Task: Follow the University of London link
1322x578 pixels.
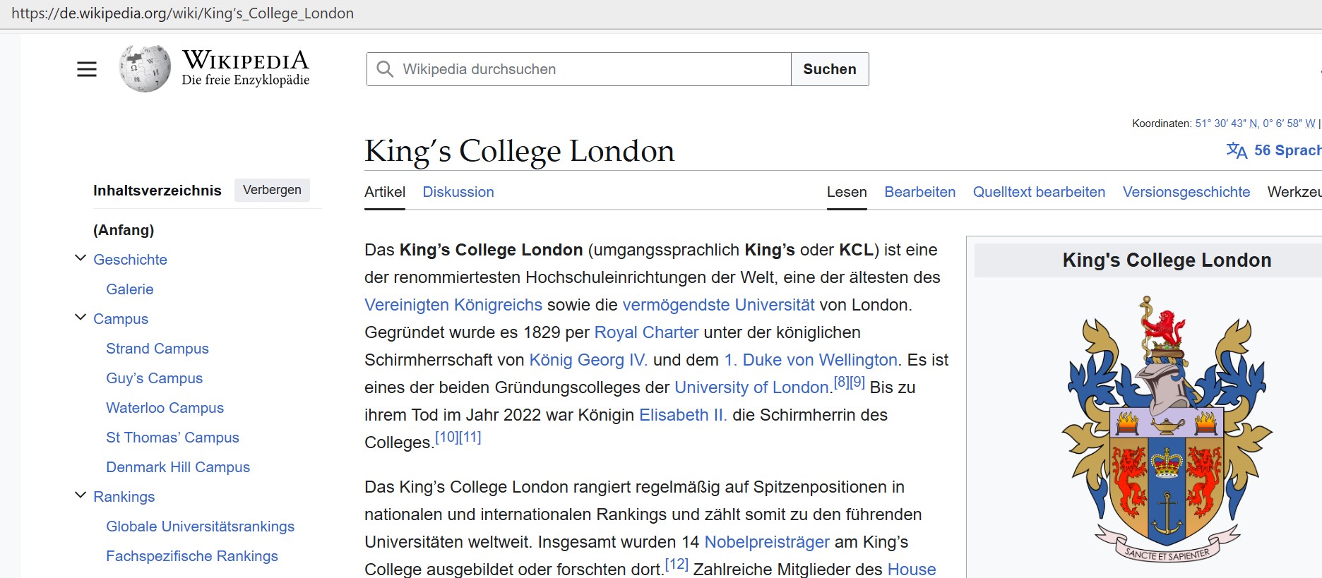Action: pyautogui.click(x=751, y=387)
